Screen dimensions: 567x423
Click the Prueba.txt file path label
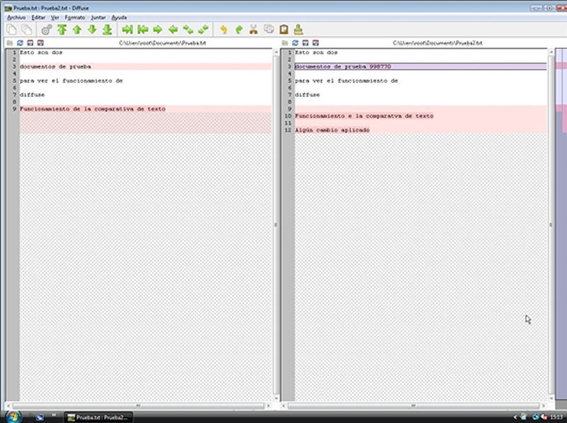click(x=162, y=43)
